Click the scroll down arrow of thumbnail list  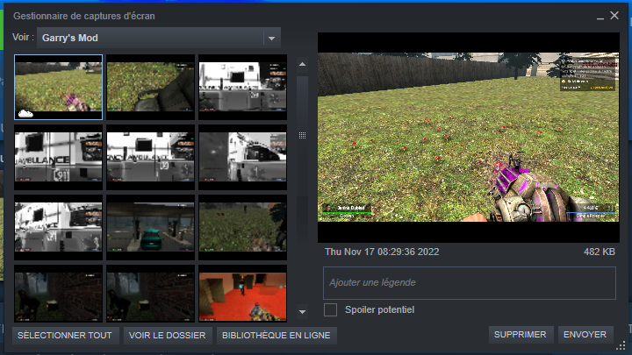(x=302, y=312)
